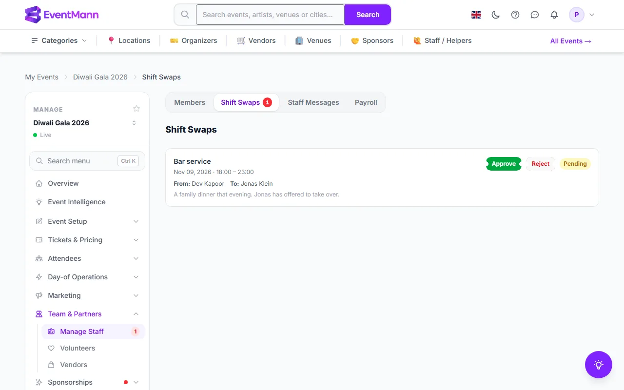
Task: Click the purple Search button
Action: [368, 15]
